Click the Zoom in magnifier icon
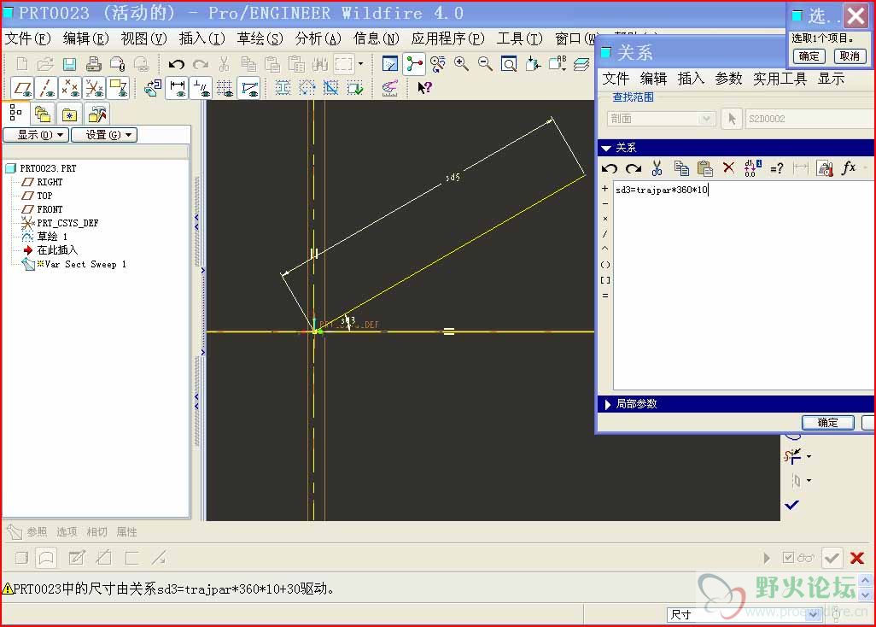 click(461, 64)
